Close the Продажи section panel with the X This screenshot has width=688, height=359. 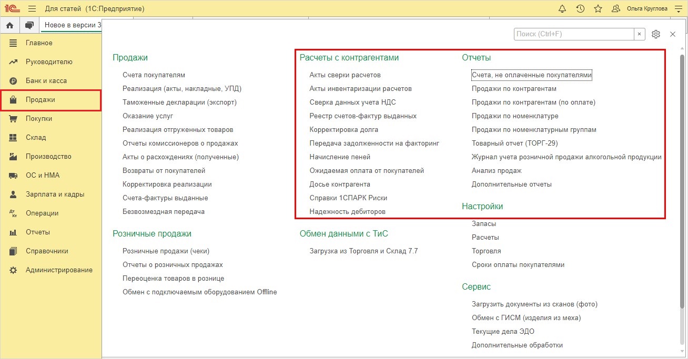tap(673, 34)
